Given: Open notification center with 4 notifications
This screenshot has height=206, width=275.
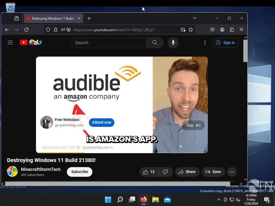Looking at the screenshot, I should coord(267,200).
